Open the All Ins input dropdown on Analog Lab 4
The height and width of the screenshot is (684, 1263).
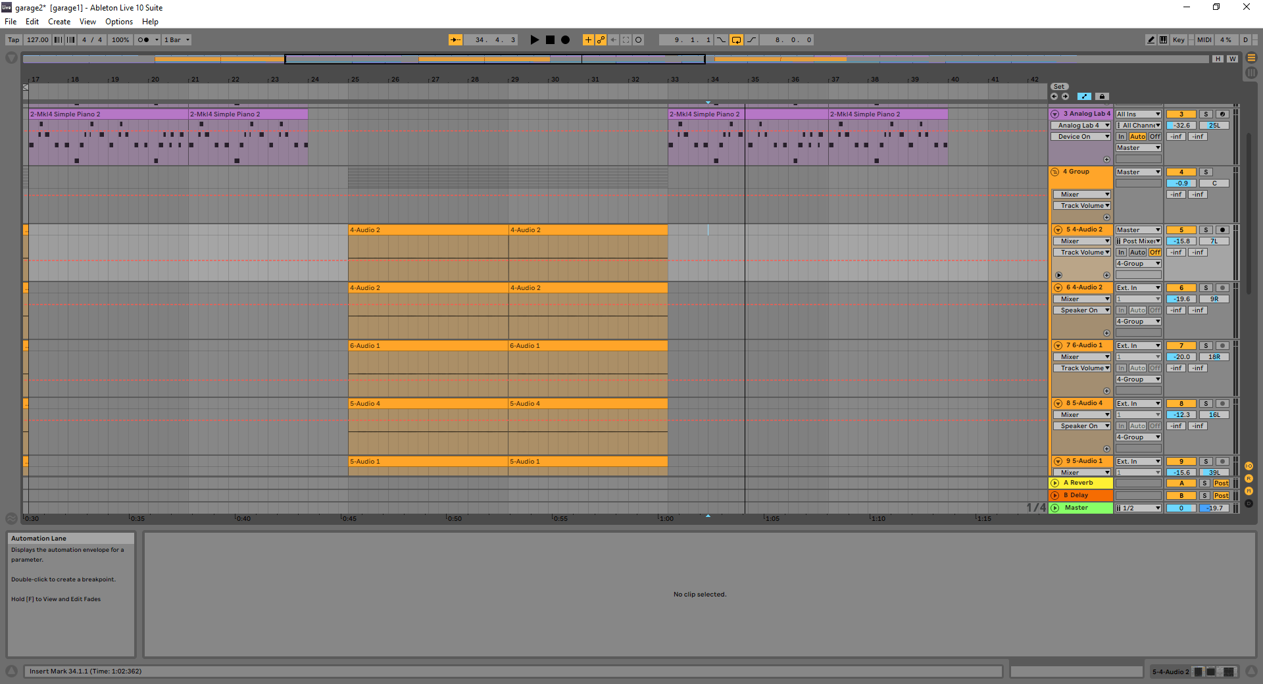pyautogui.click(x=1137, y=114)
